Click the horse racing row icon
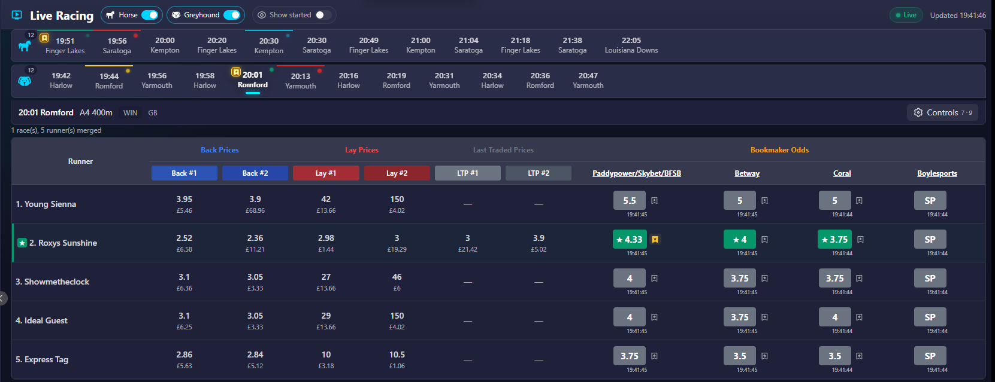This screenshot has width=995, height=382. (25, 45)
